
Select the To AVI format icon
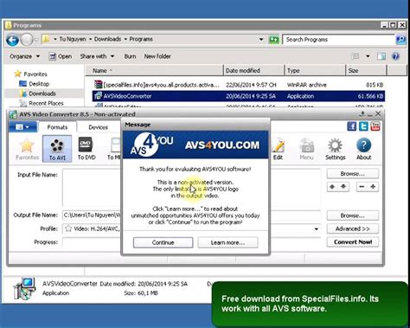coord(57,149)
